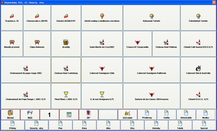Click the blank button beside 30°

108,115
